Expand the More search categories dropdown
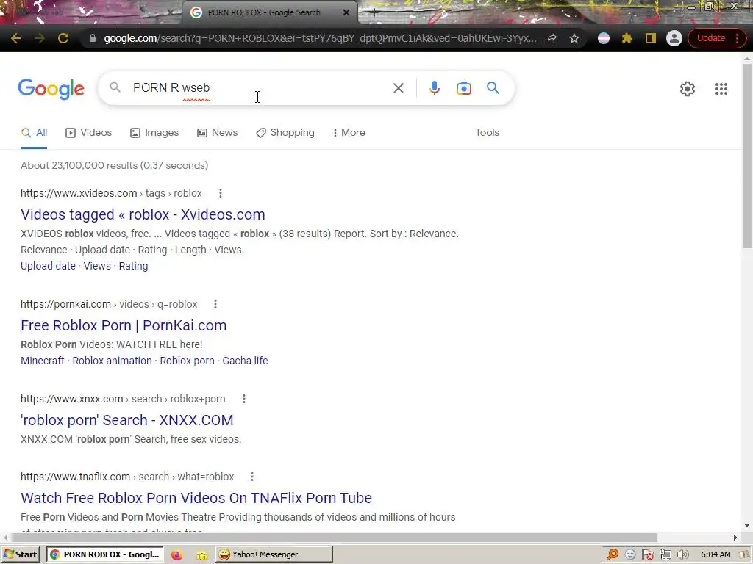This screenshot has height=564, width=753. coord(349,133)
